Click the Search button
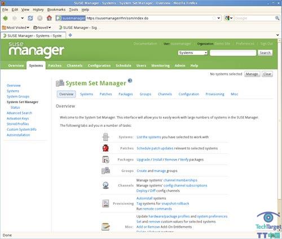 click(x=265, y=53)
